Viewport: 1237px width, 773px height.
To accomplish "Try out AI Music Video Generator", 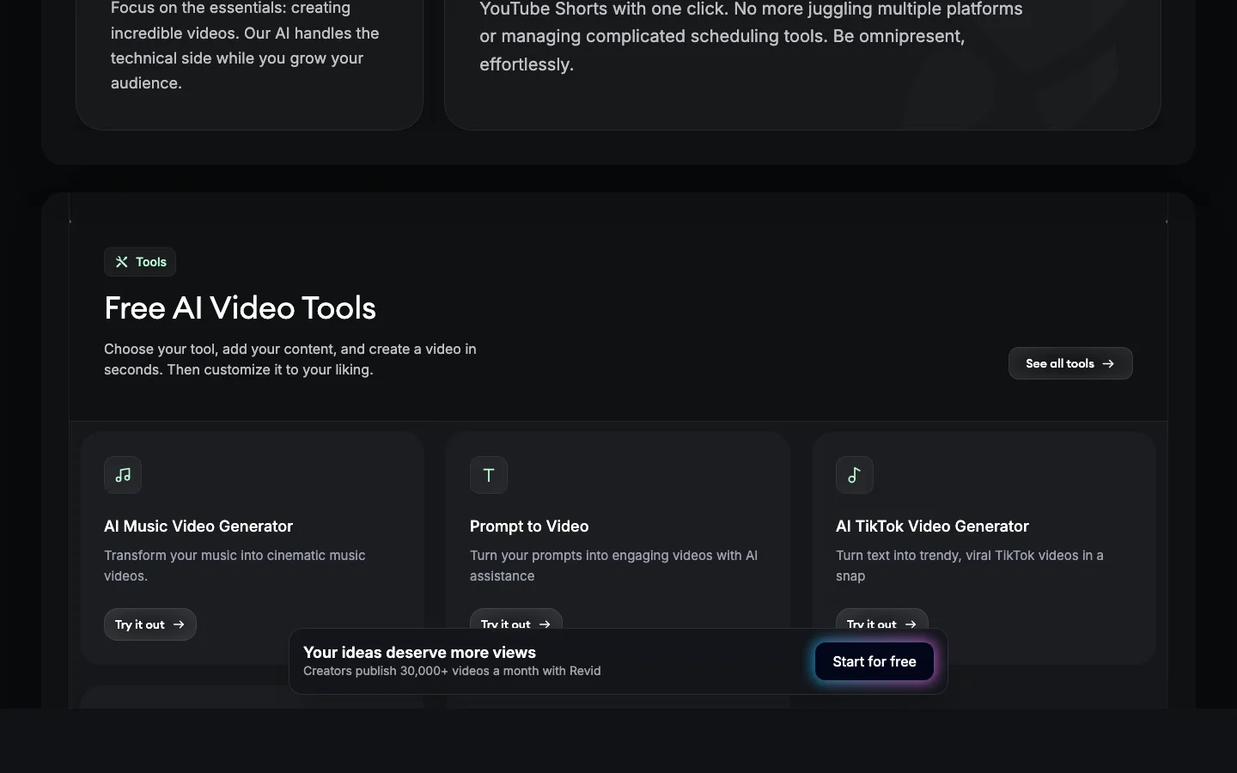I will (x=150, y=624).
